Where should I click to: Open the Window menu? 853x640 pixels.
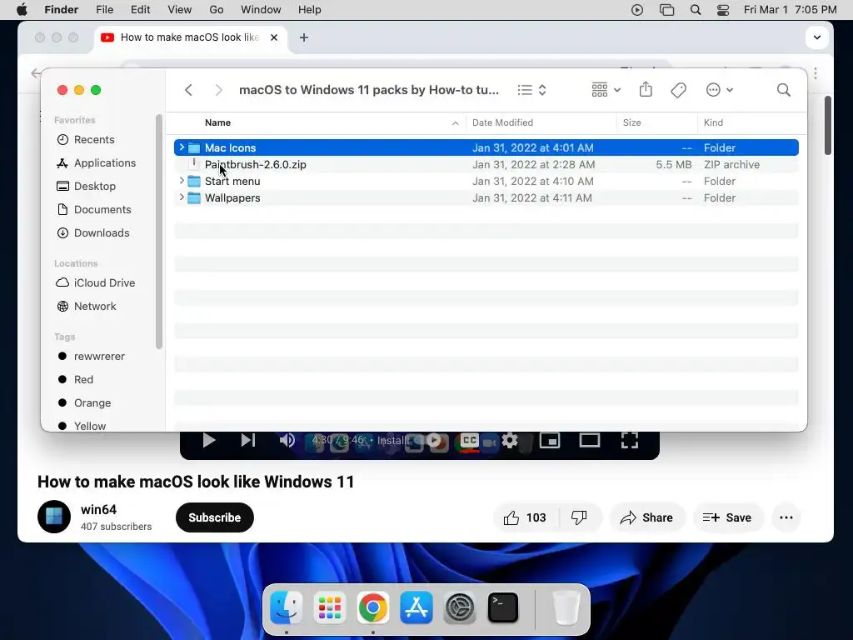pyautogui.click(x=261, y=10)
